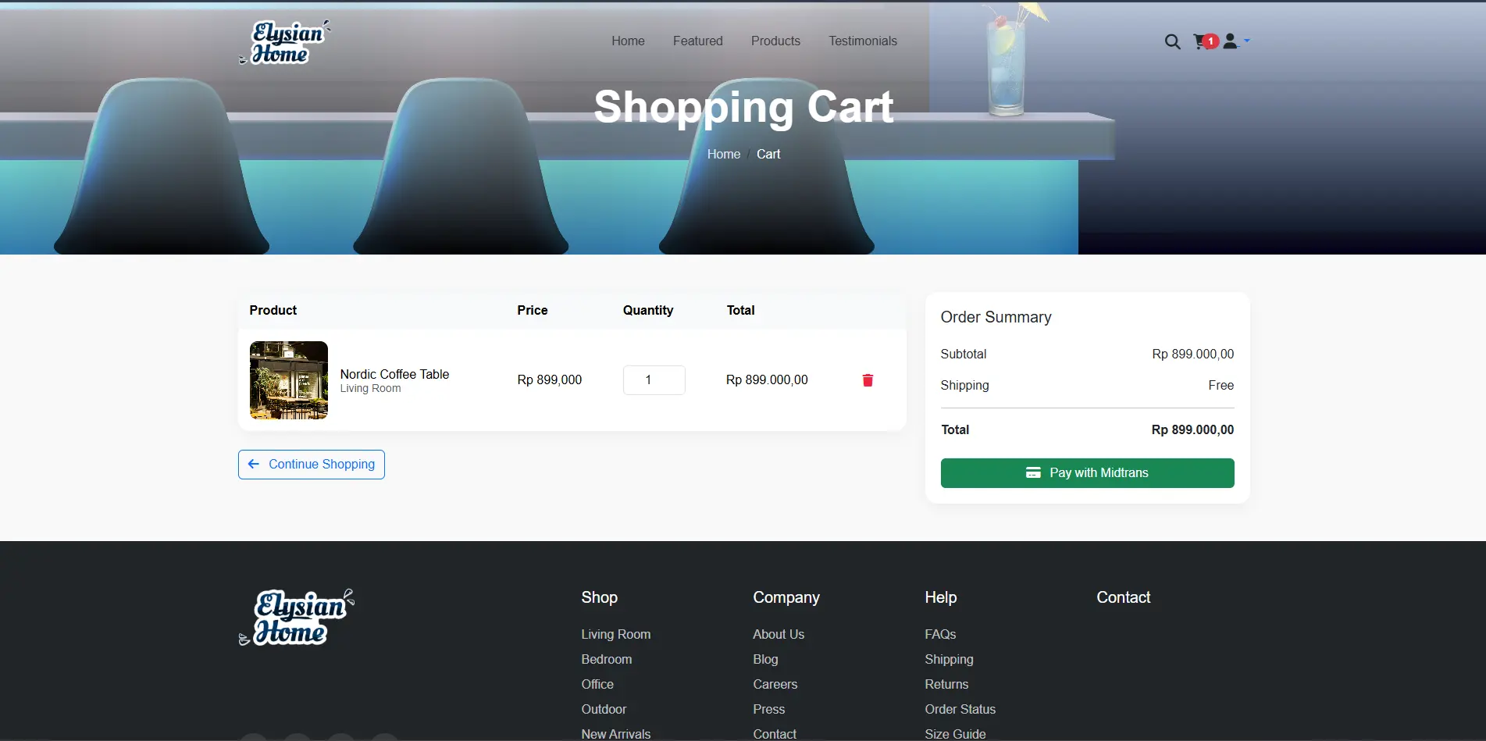Click the Continue Shopping button
The width and height of the screenshot is (1486, 741).
click(311, 465)
